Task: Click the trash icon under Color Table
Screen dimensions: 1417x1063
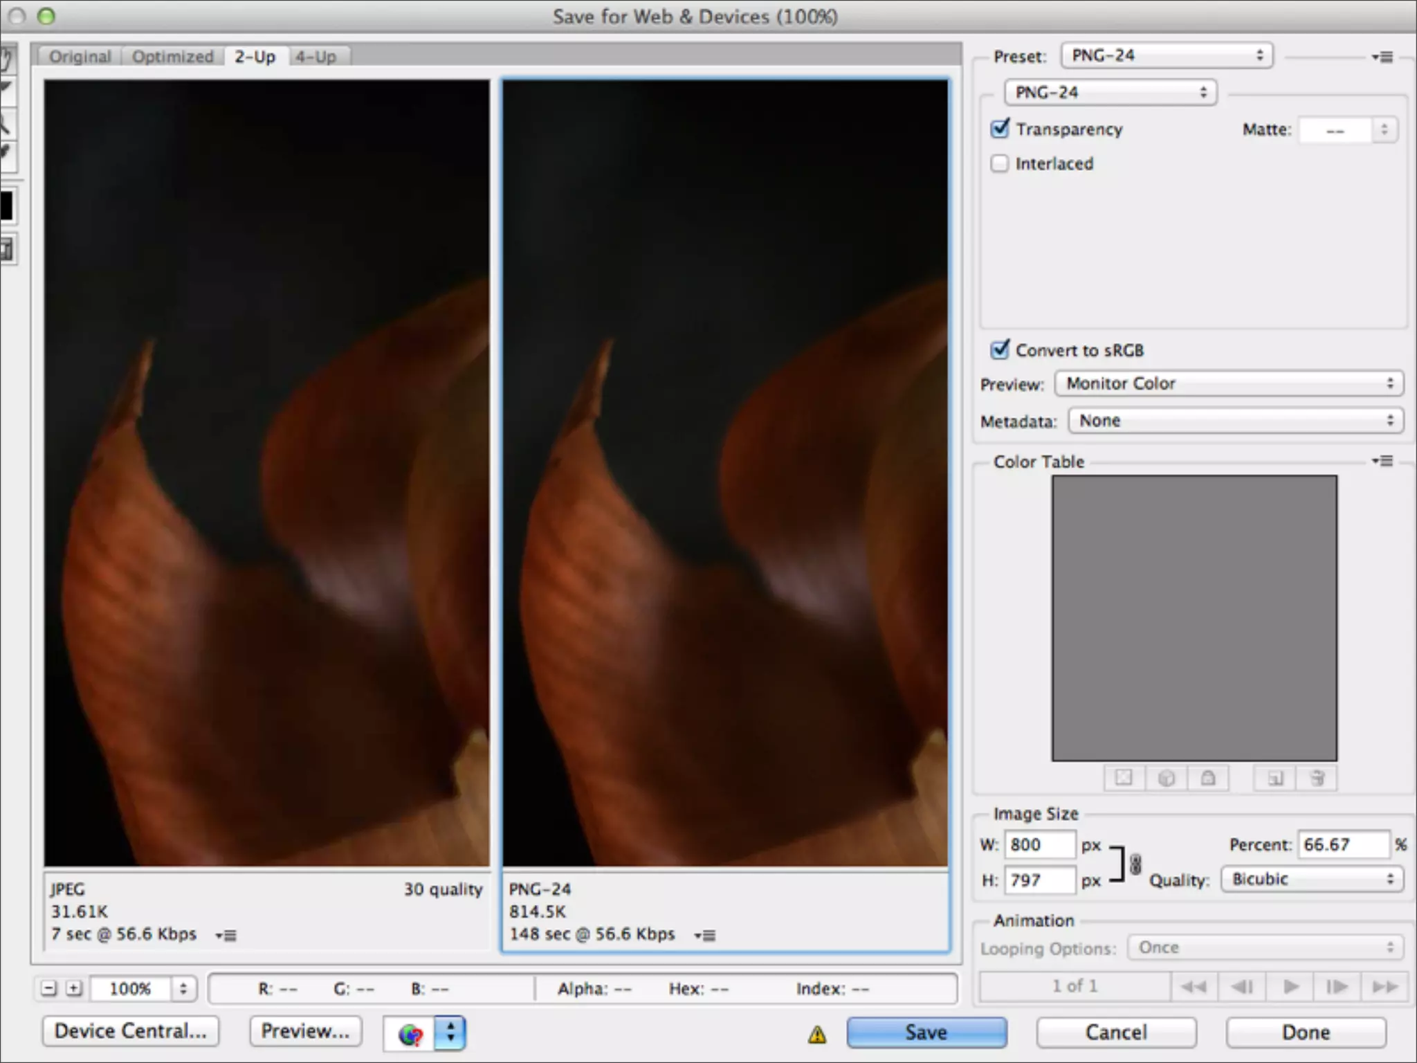Action: pos(1317,778)
